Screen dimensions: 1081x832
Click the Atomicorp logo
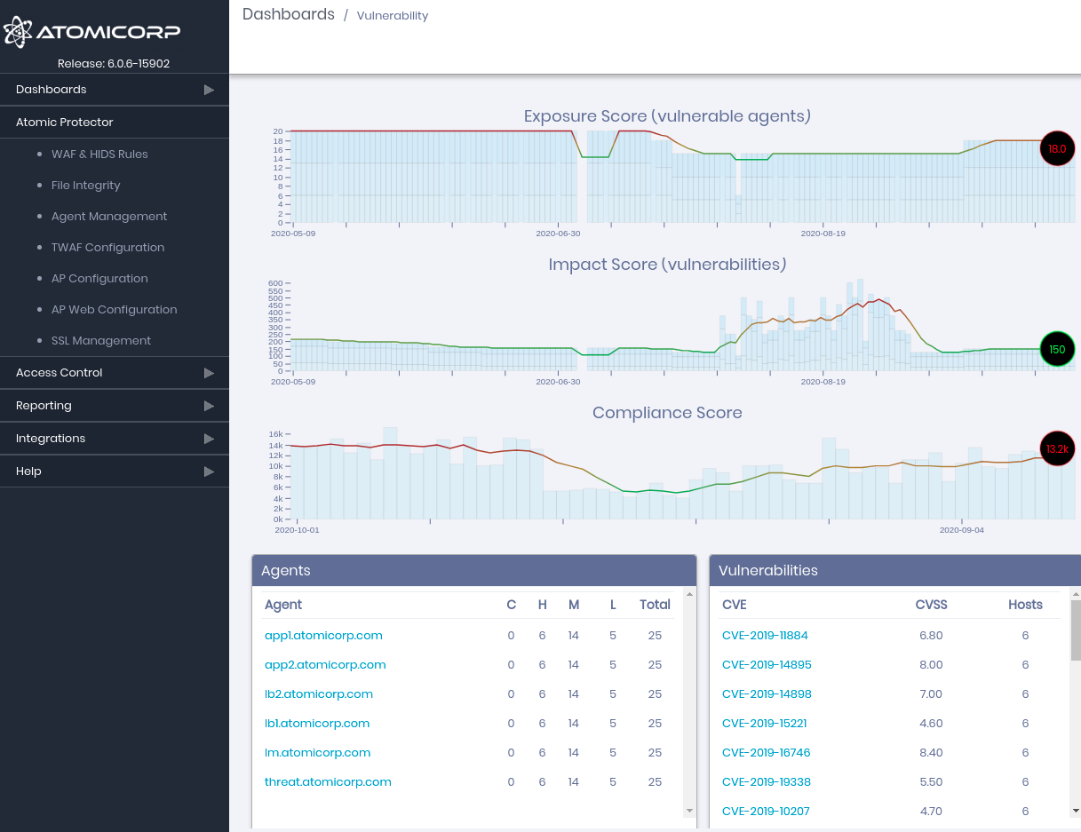pos(92,32)
